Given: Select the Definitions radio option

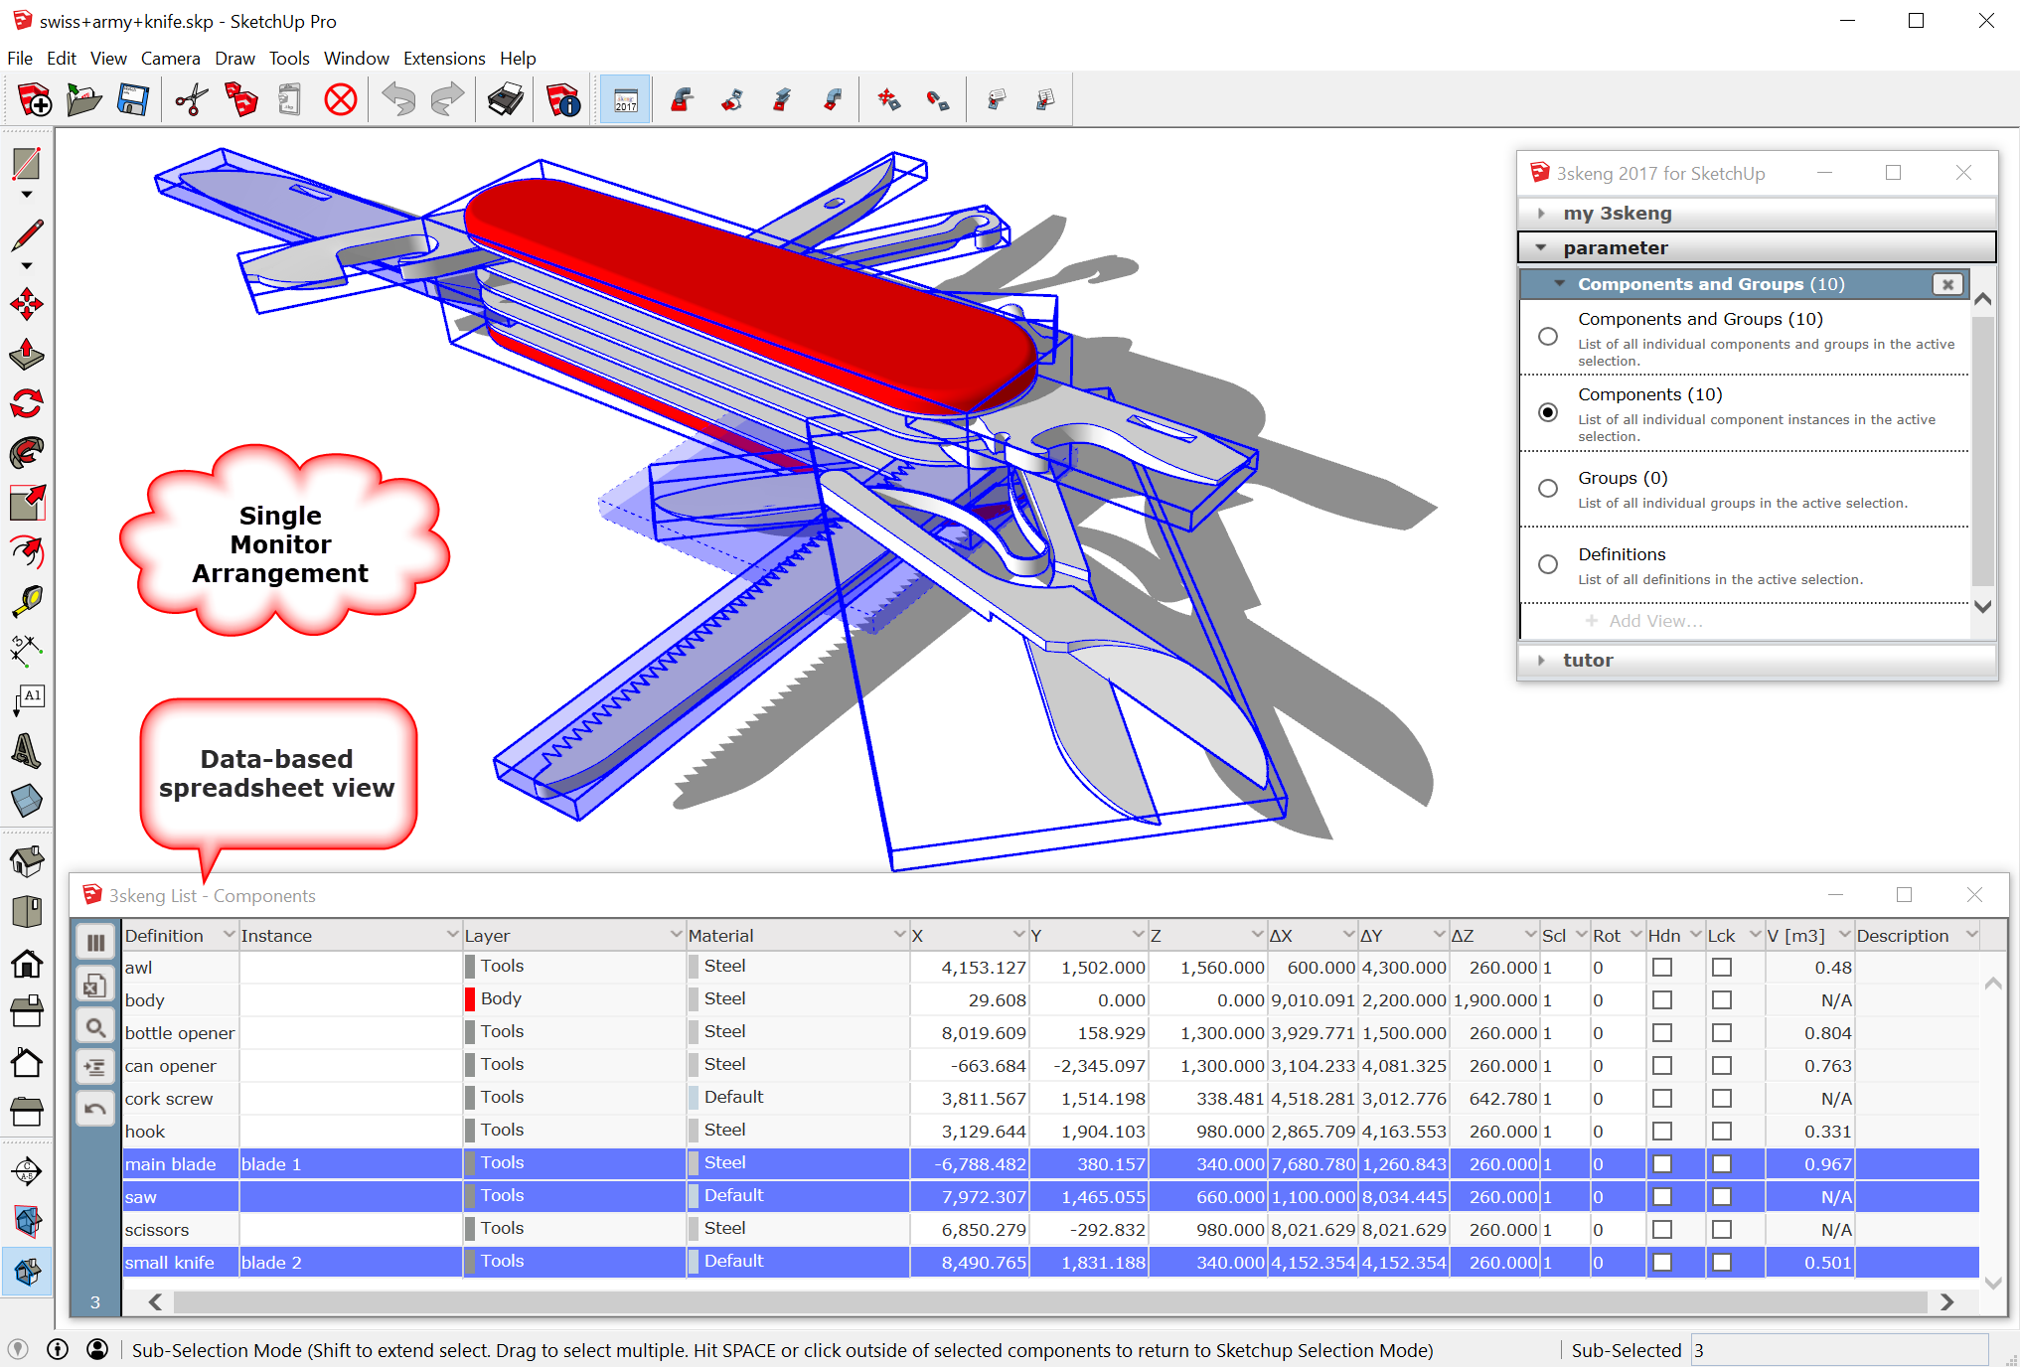Looking at the screenshot, I should [x=1548, y=564].
